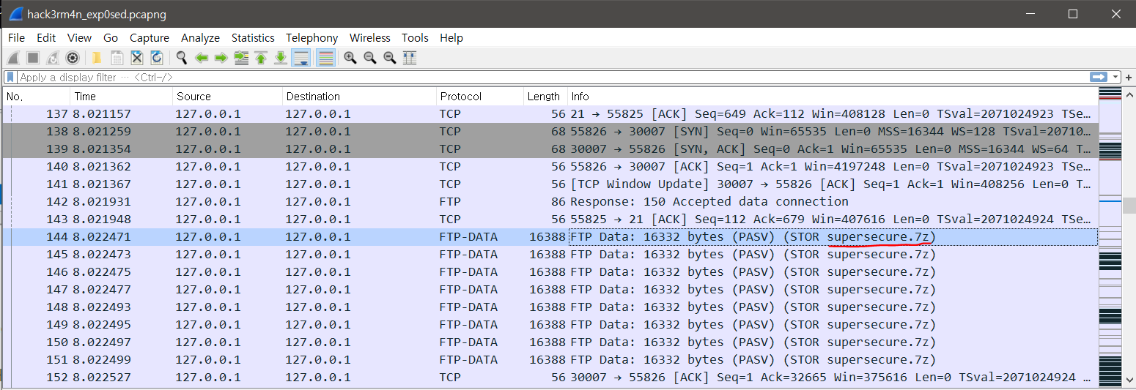Screen dimensions: 1136x390
Task: Open the Go menu
Action: click(x=111, y=37)
